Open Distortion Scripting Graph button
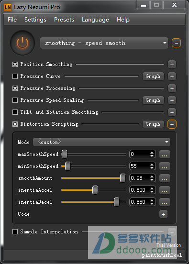The height and width of the screenshot is (264, 189). point(153,124)
